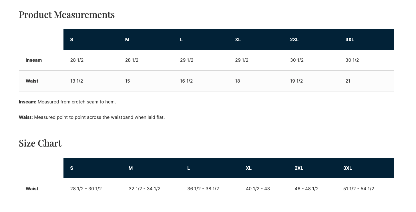Select the 28 1/2 - 30 1/2 waist range
The width and height of the screenshot is (416, 212).
[86, 189]
